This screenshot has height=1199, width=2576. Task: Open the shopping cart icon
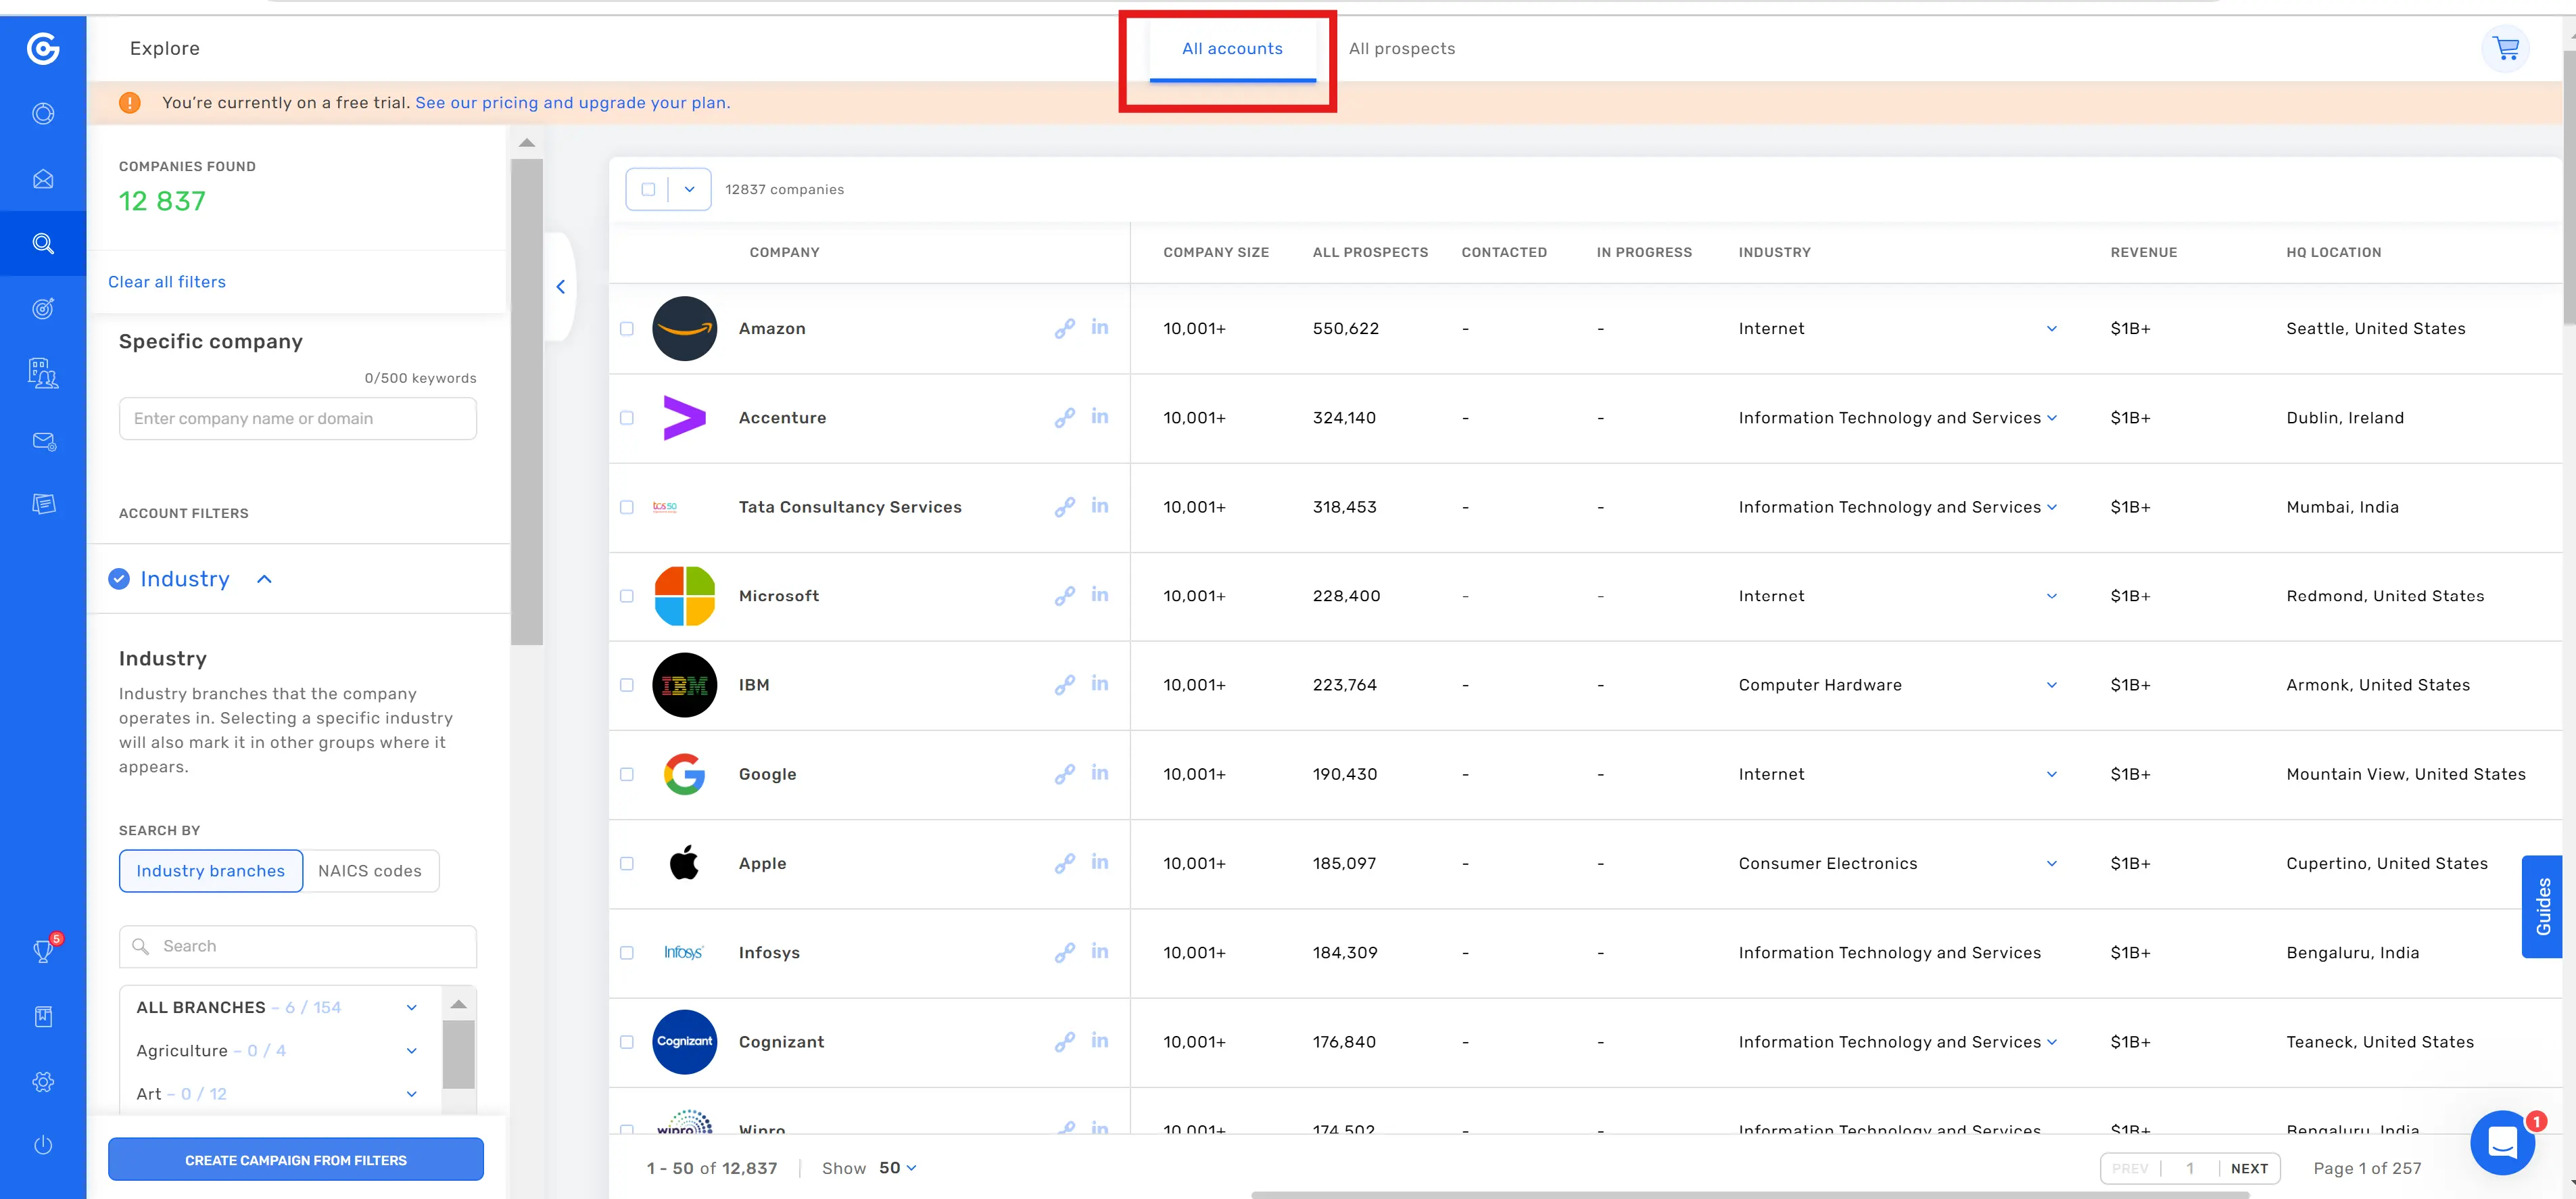[2505, 48]
